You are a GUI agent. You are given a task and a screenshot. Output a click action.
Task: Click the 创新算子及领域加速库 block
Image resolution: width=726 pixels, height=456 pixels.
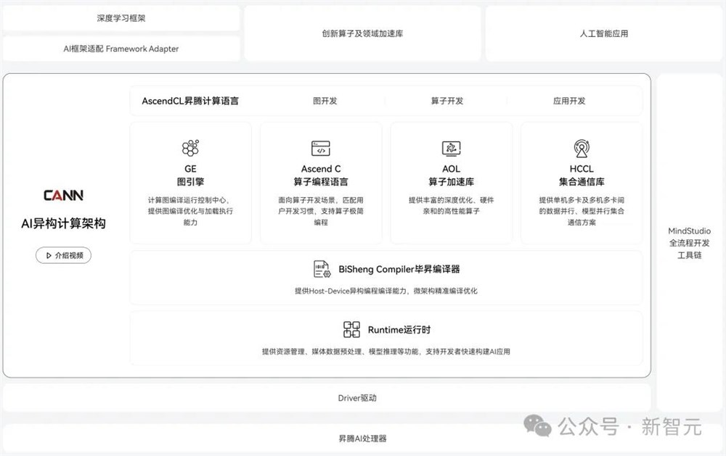363,33
